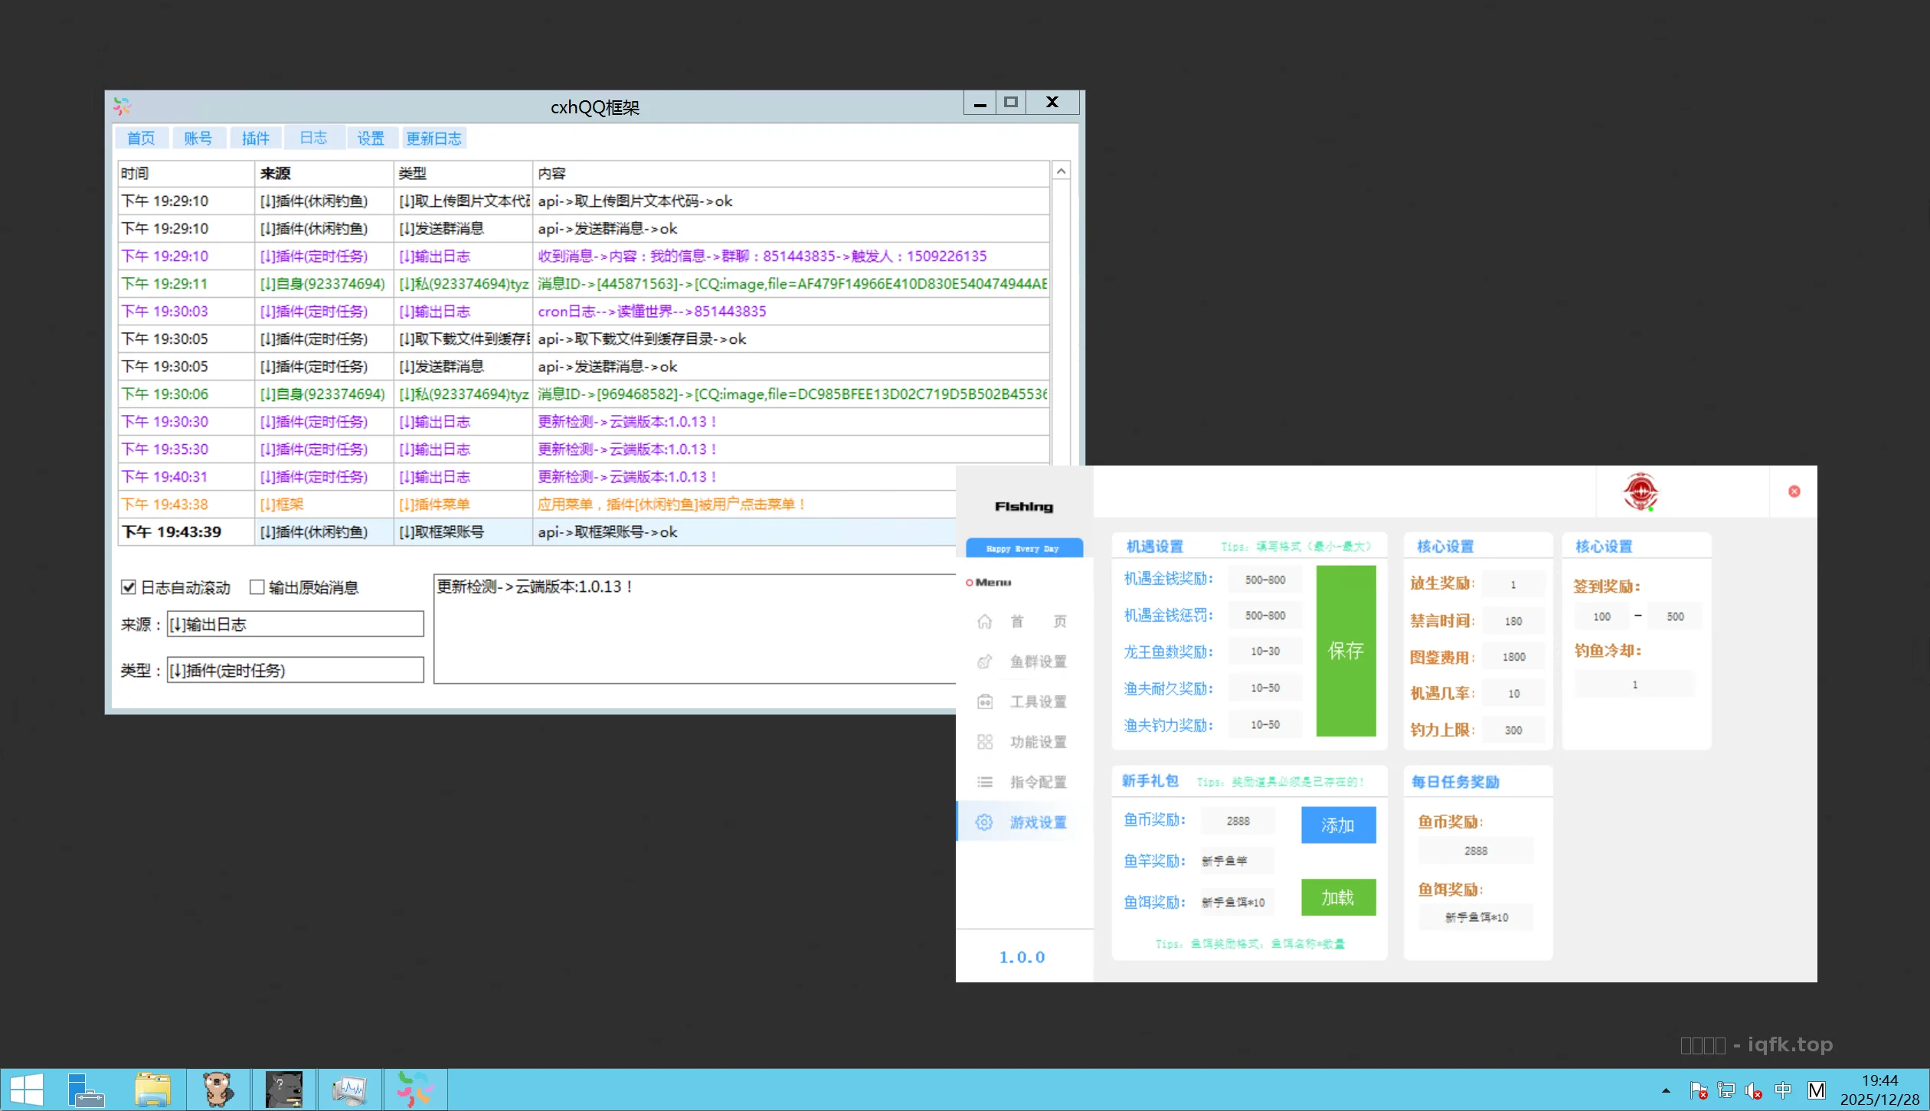Screen dimensions: 1930x1111
Task: Open the 首页 home icon in Fishing sidebar
Action: pyautogui.click(x=986, y=621)
